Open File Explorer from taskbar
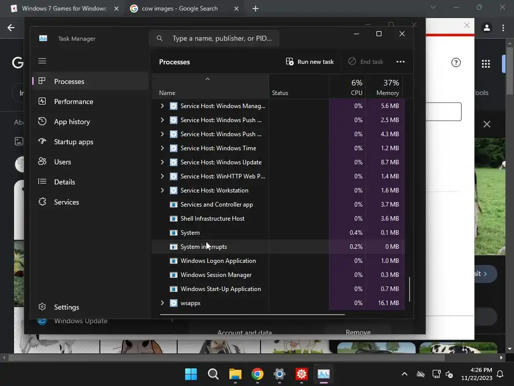 235,374
